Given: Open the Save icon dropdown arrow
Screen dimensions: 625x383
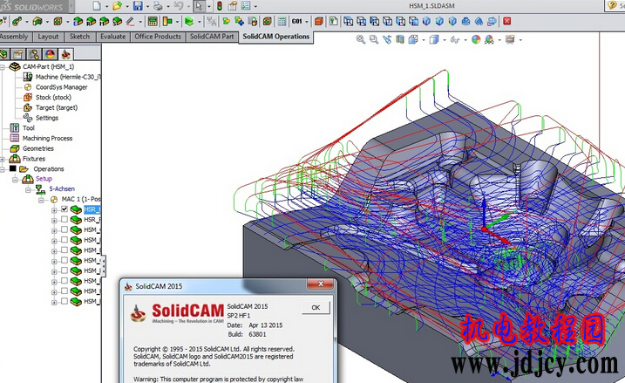Looking at the screenshot, I should tap(147, 6).
